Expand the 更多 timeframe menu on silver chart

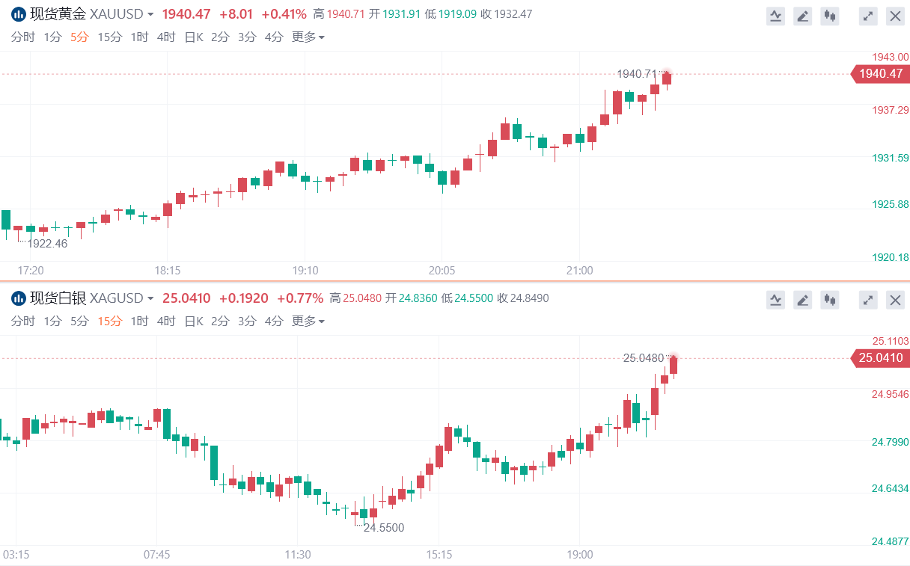(x=308, y=322)
